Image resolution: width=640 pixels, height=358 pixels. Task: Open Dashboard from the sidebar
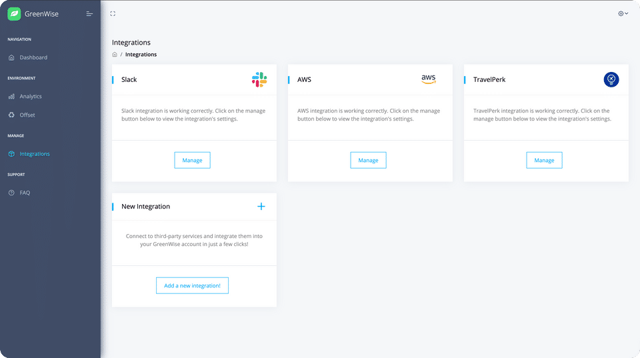[33, 57]
